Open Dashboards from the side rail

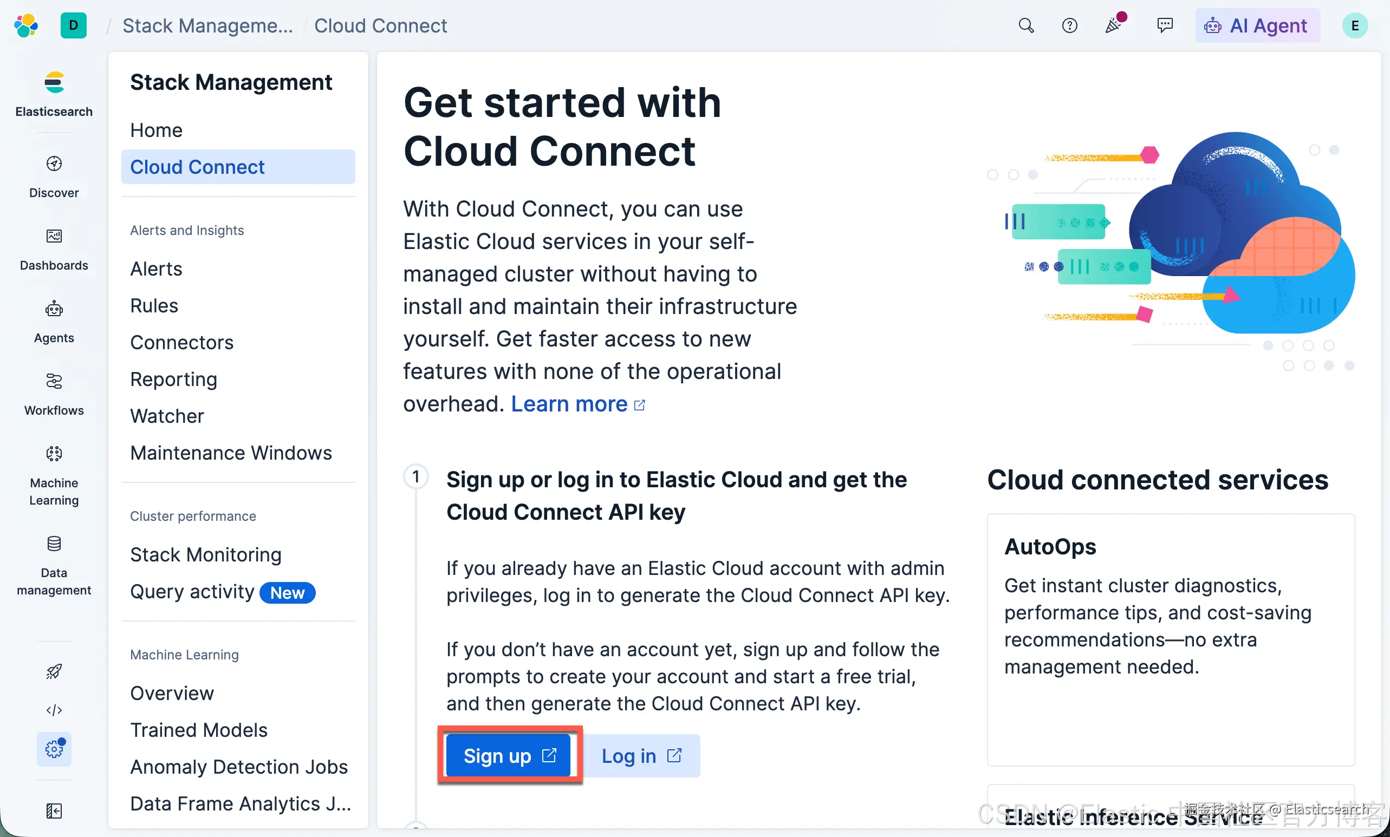pos(54,250)
